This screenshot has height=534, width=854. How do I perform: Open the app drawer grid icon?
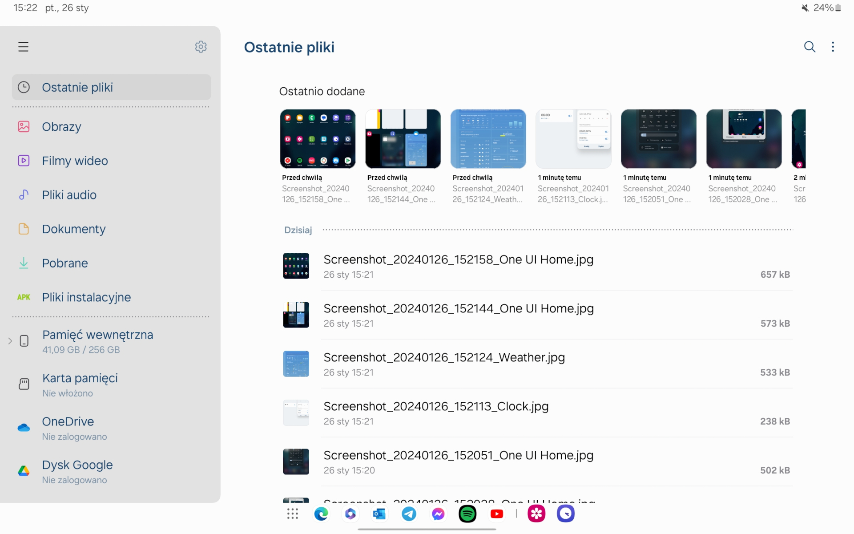(x=292, y=514)
